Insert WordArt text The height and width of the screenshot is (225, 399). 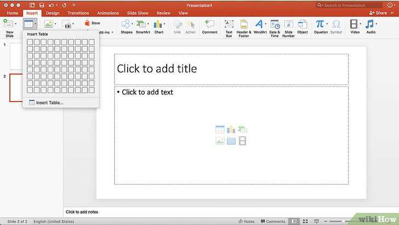point(260,26)
